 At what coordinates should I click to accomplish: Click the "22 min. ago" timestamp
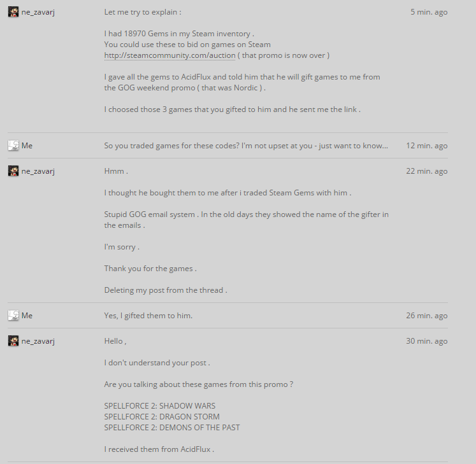(x=427, y=171)
